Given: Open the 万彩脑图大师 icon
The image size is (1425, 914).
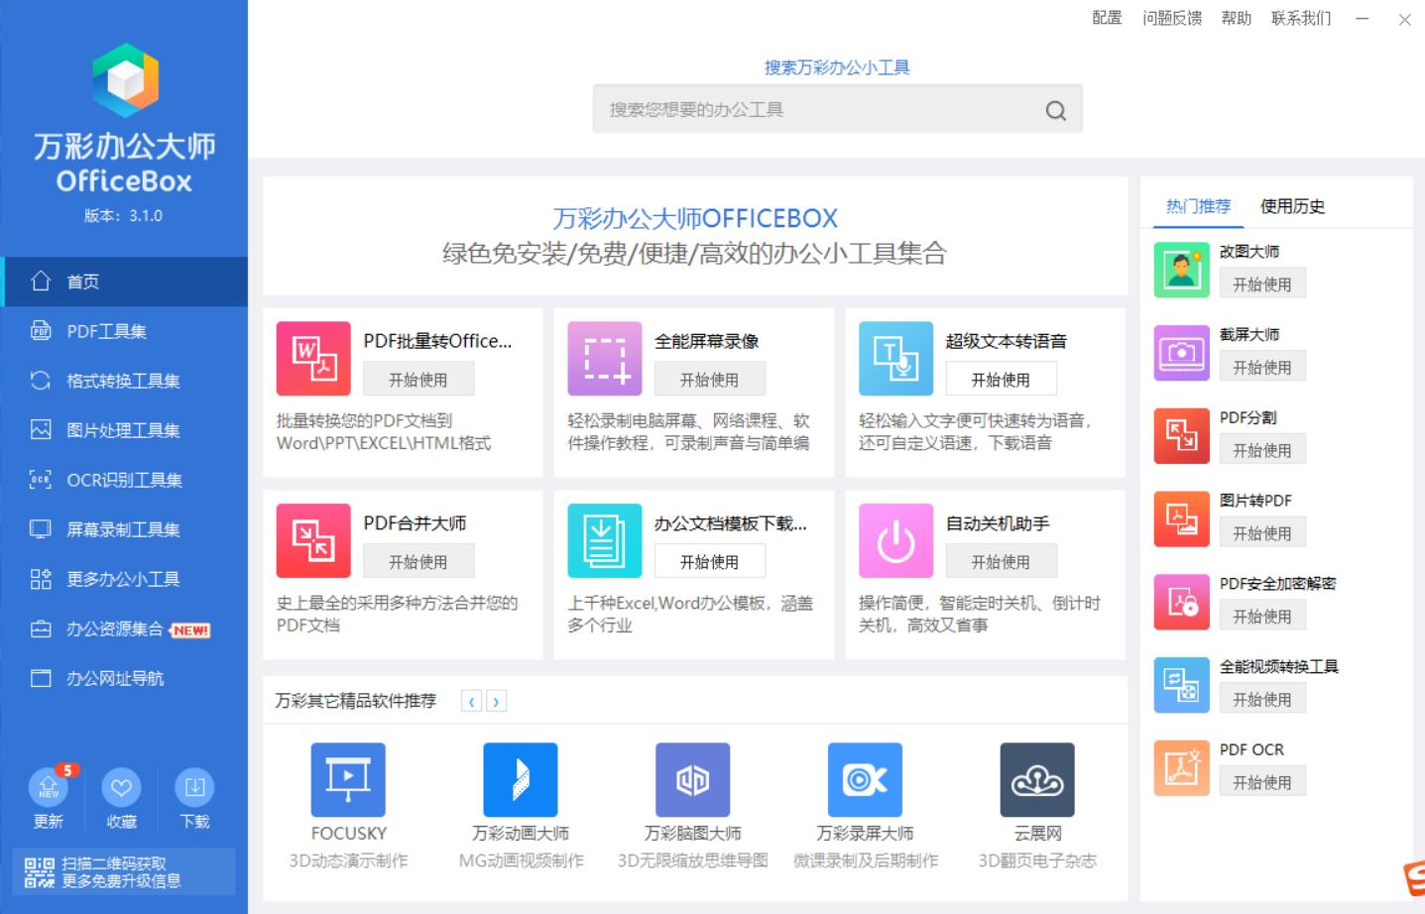Looking at the screenshot, I should tap(692, 779).
